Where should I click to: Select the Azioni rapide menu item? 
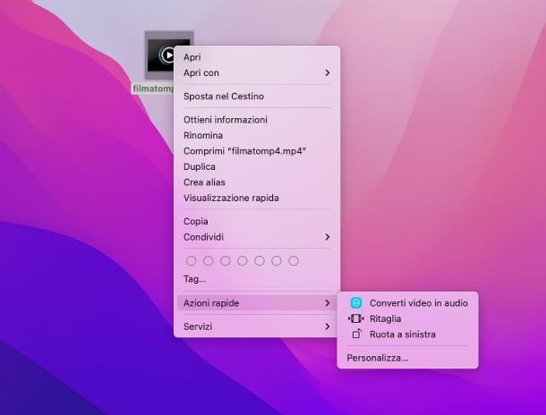257,303
